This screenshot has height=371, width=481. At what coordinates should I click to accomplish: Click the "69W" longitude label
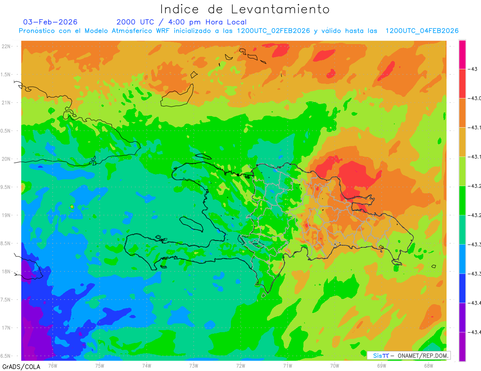(x=382, y=365)
